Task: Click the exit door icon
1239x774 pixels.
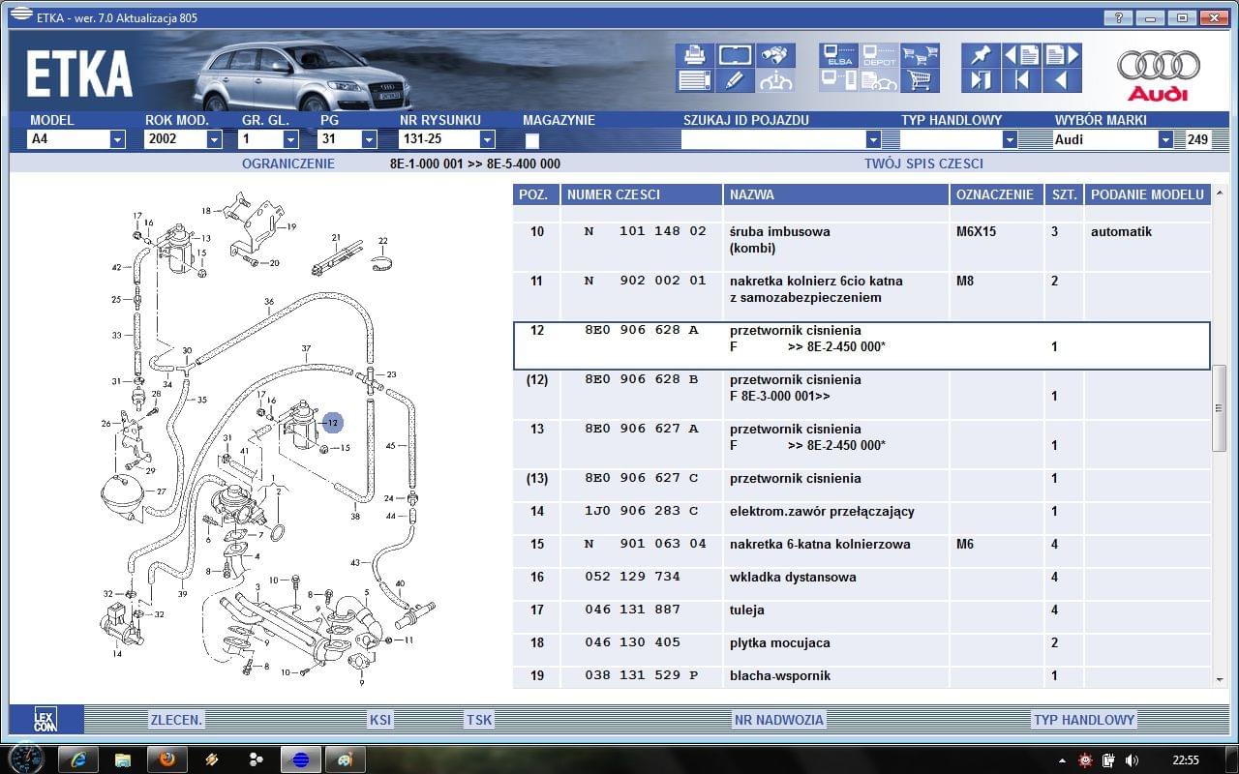Action: coord(981,80)
